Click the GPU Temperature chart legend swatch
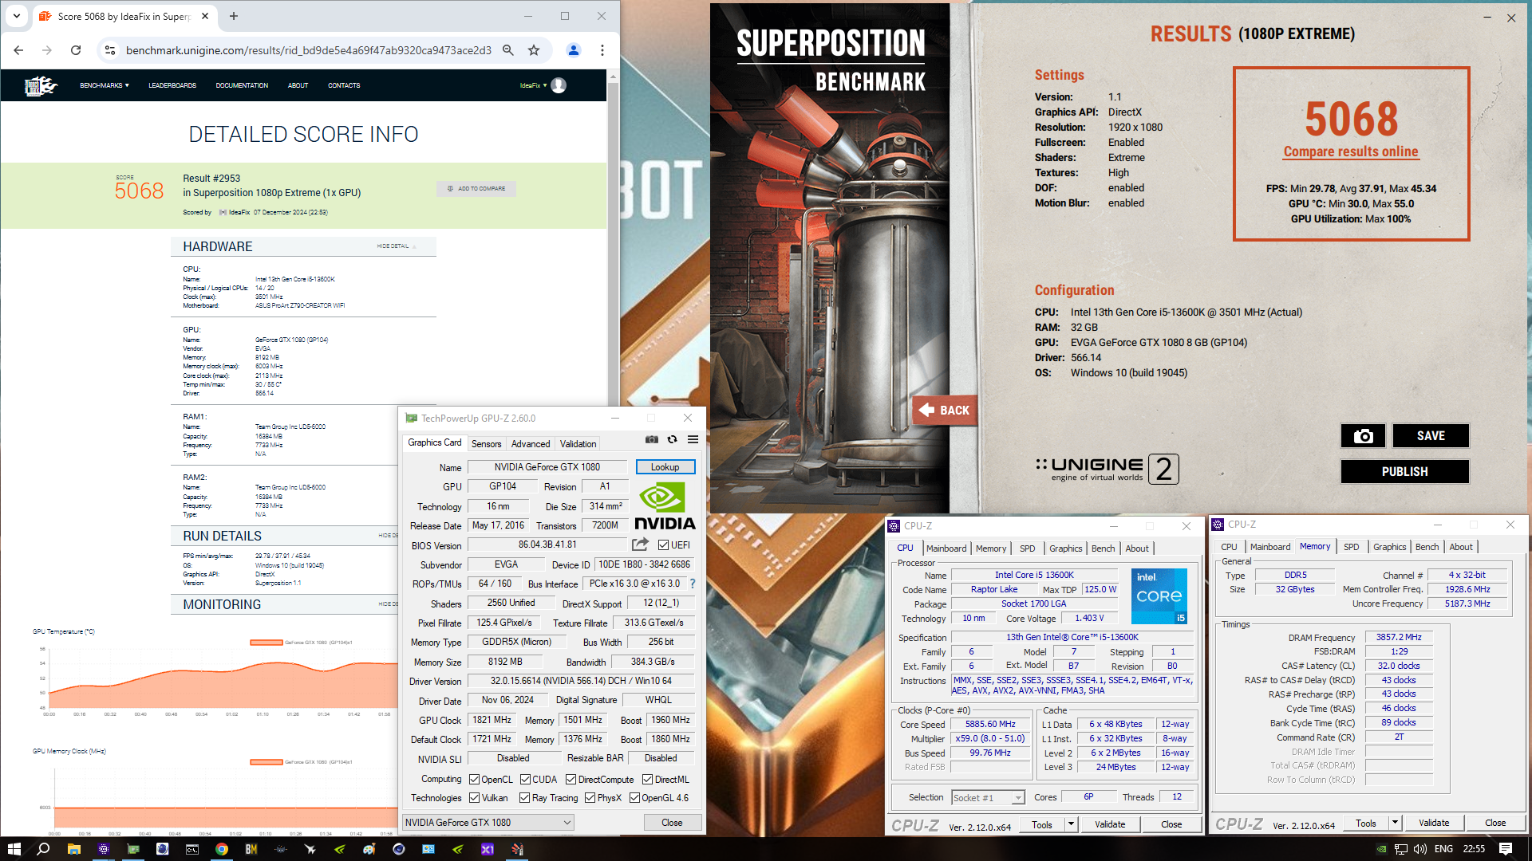This screenshot has width=1532, height=861. point(267,643)
